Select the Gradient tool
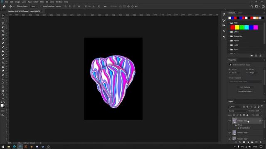Screen dimensions: 266x149 coord(3,63)
